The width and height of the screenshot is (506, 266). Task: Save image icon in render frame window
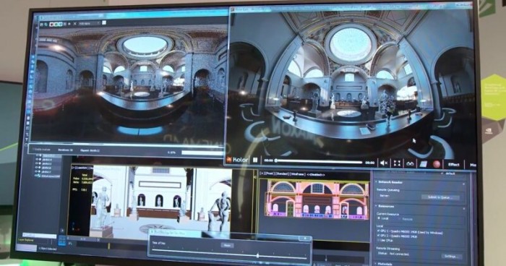tap(42, 24)
